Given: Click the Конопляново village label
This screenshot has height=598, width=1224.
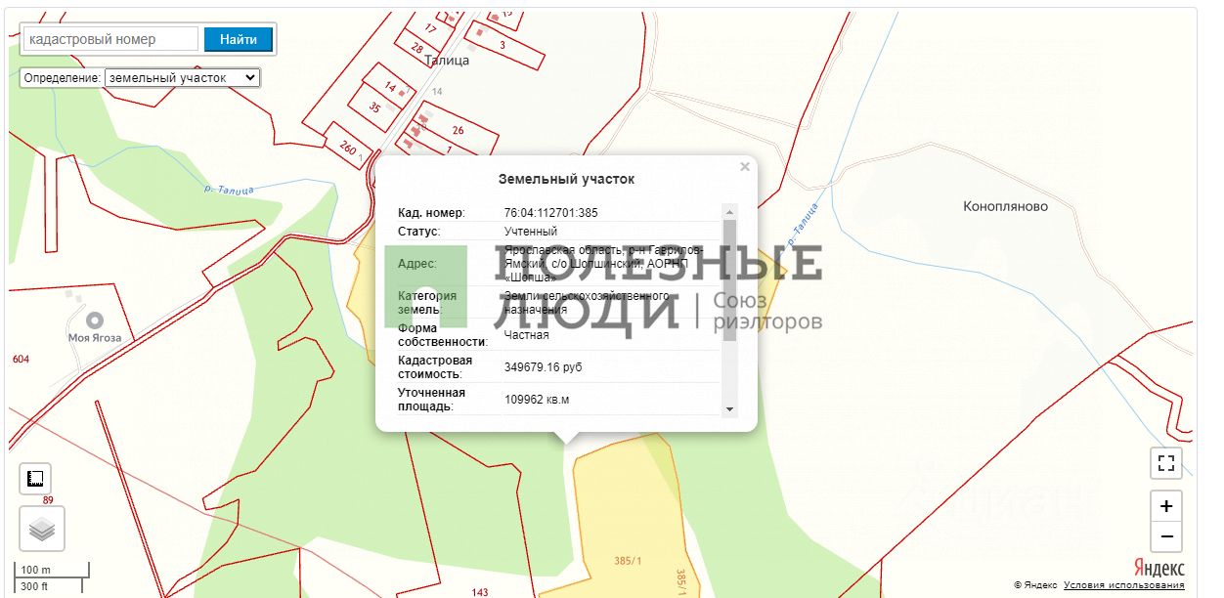Looking at the screenshot, I should tap(1005, 206).
